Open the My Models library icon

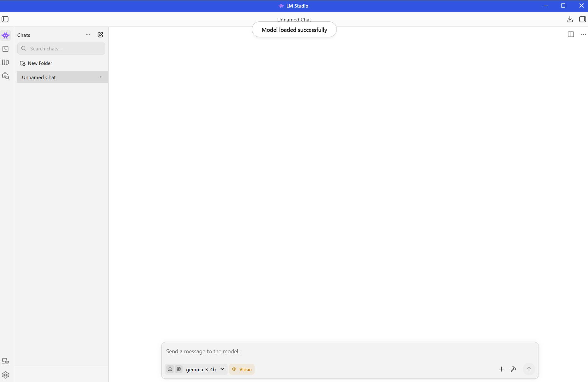(6, 62)
